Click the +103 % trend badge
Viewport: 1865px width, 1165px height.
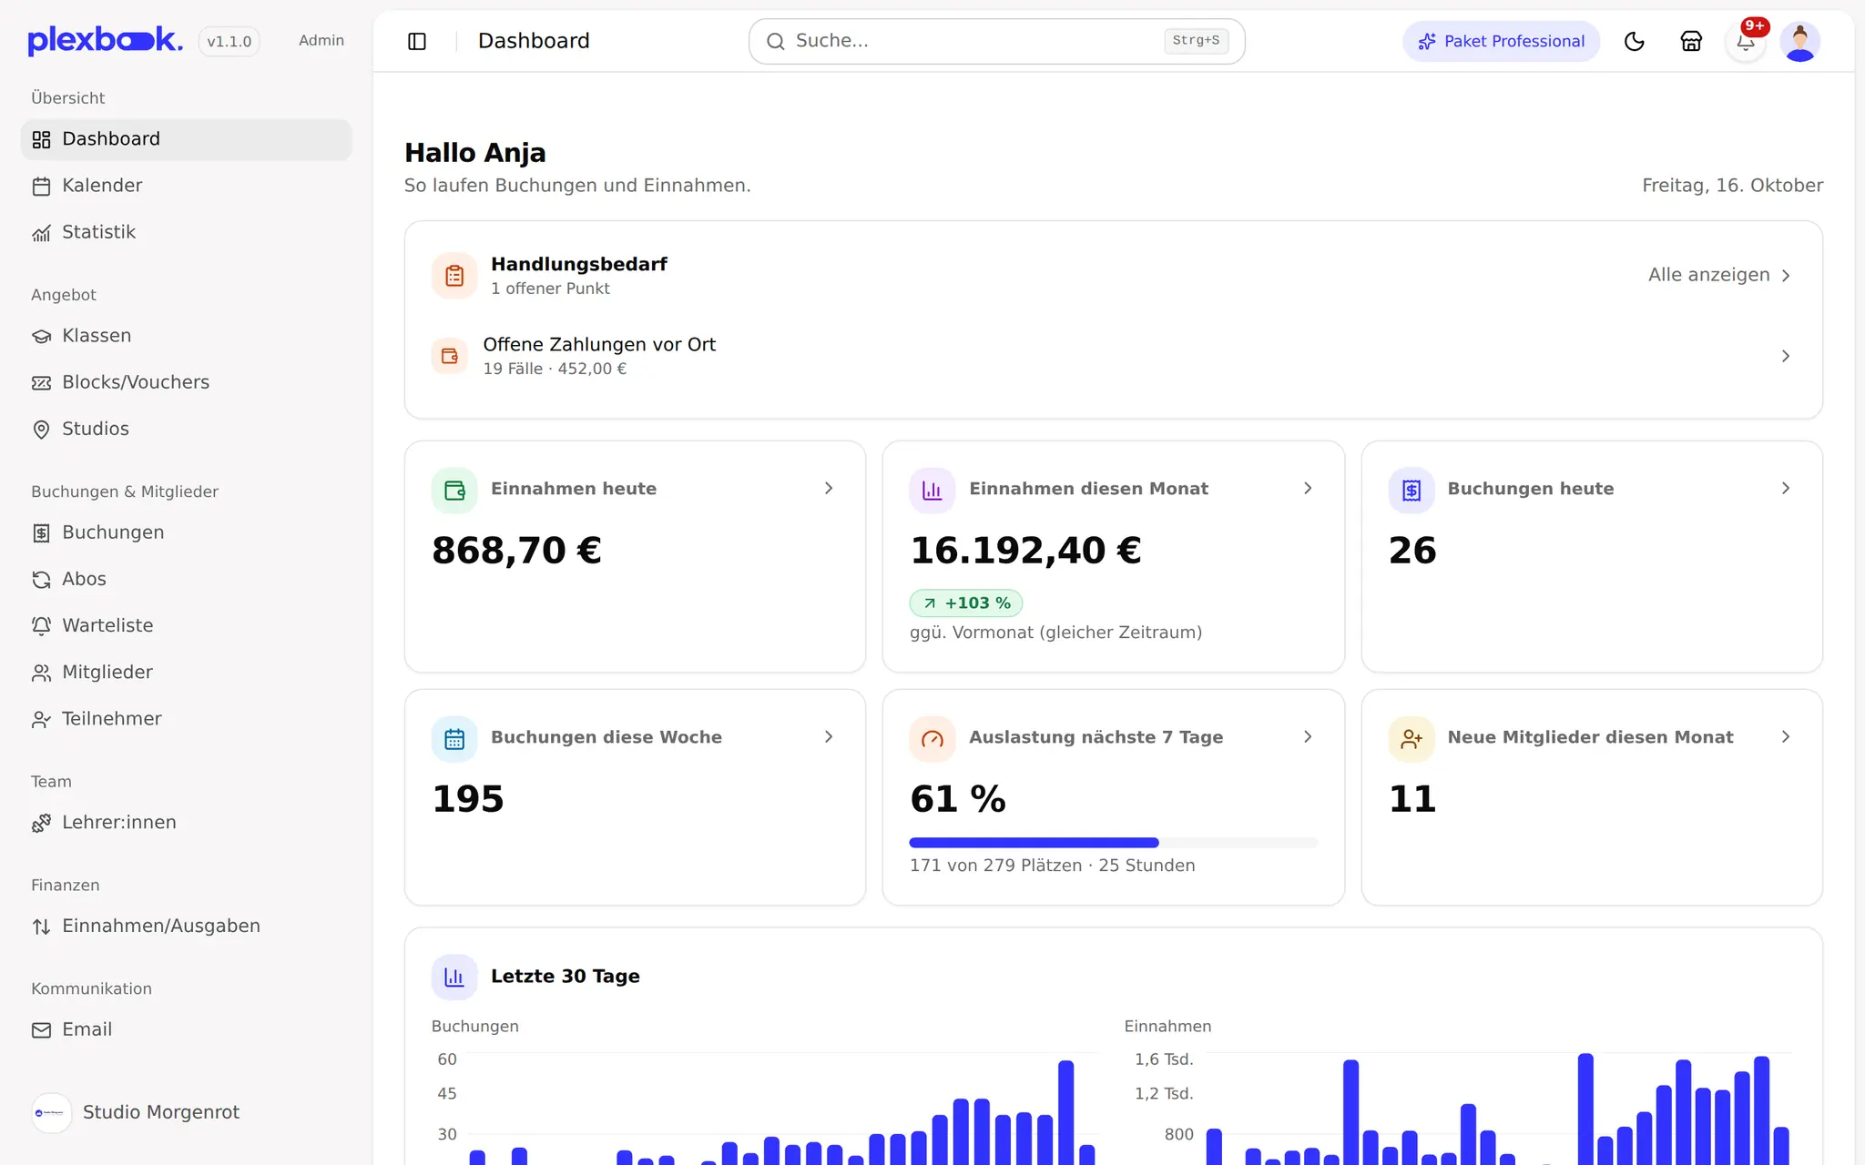[966, 603]
